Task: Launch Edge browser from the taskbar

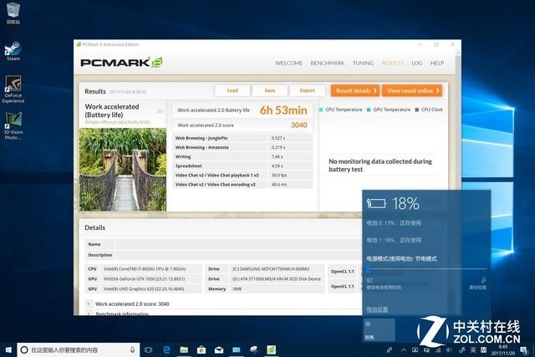Action: pos(166,349)
